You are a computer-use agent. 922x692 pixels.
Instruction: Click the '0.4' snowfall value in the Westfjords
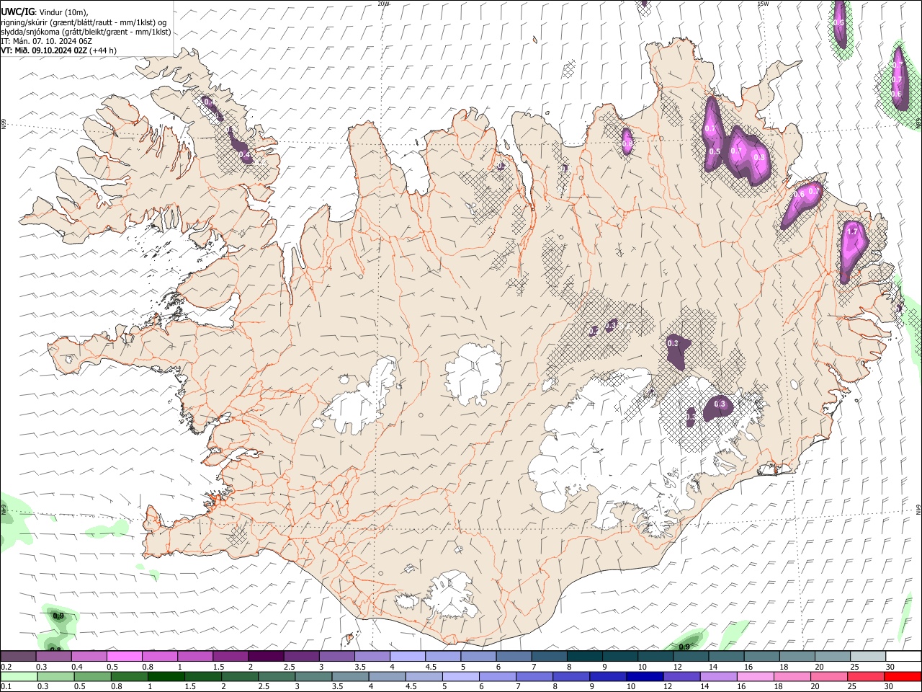point(245,155)
